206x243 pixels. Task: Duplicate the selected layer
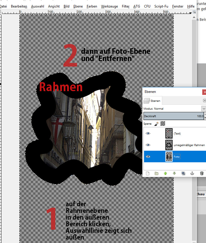pos(183,174)
